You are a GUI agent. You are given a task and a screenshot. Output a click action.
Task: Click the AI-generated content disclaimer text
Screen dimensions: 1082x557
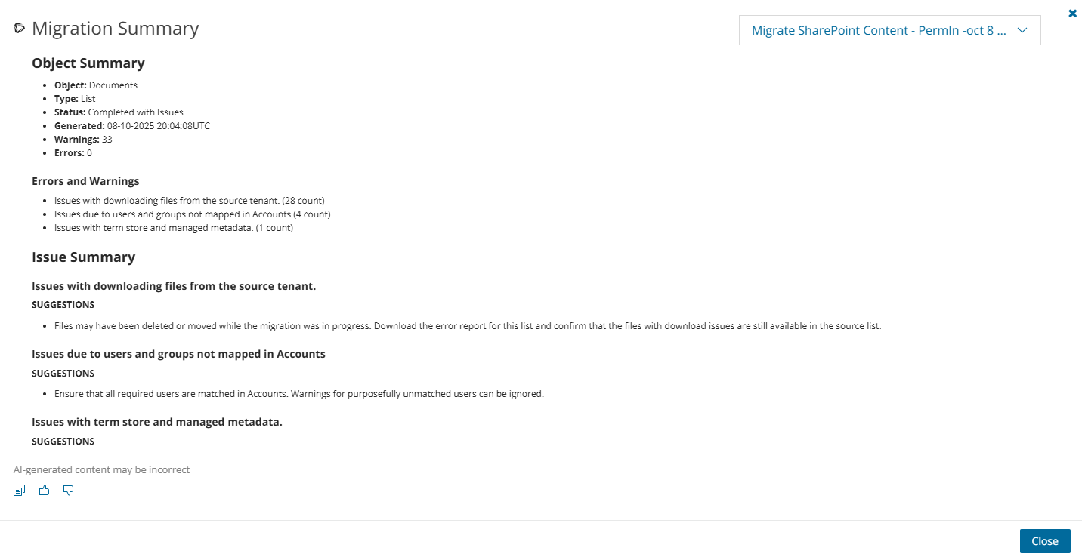pyautogui.click(x=101, y=470)
